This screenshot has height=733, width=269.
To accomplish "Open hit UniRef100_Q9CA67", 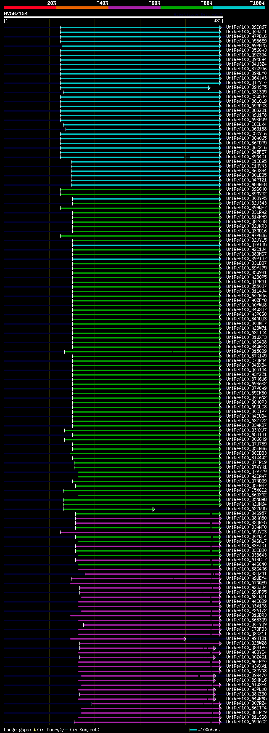I will coord(246,27).
